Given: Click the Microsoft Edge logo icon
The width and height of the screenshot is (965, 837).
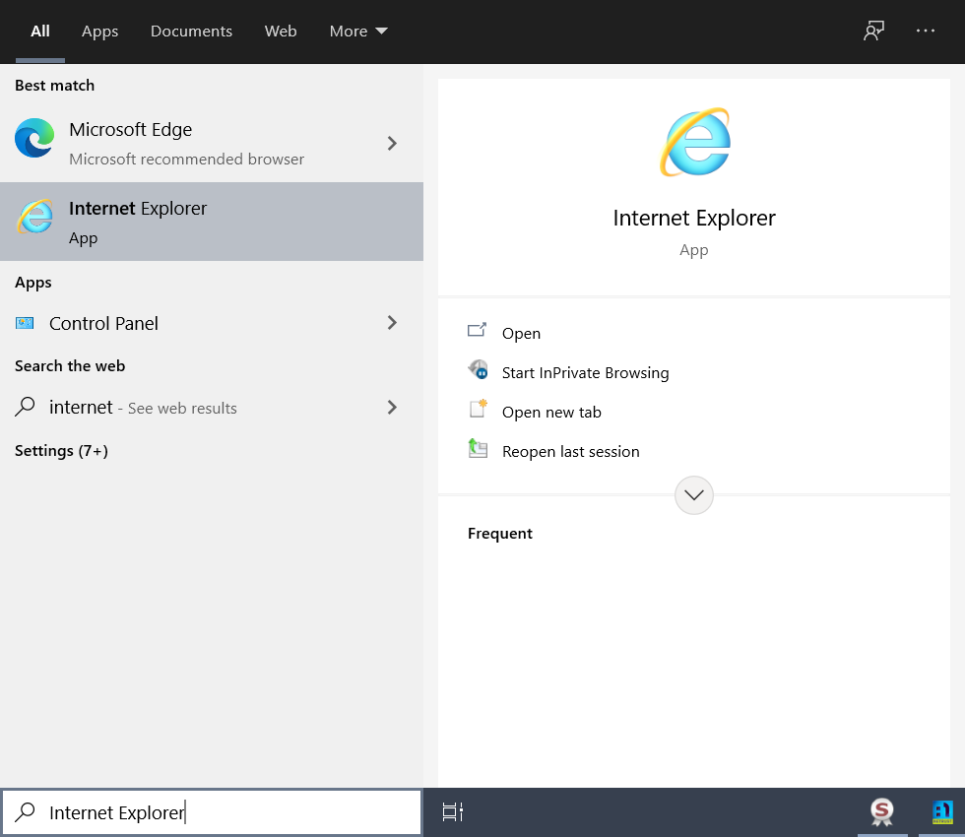Looking at the screenshot, I should (x=34, y=138).
